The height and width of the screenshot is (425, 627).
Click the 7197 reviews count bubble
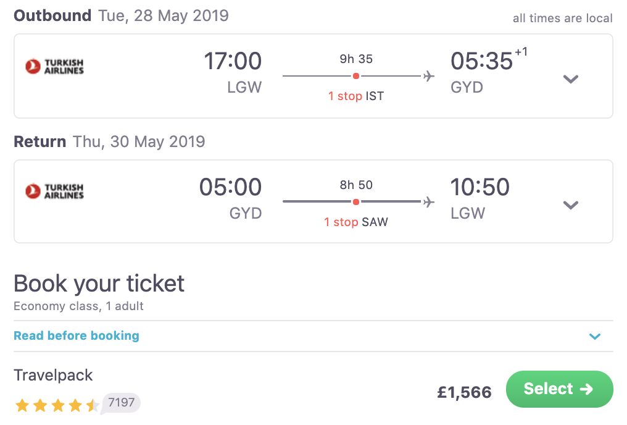point(121,403)
